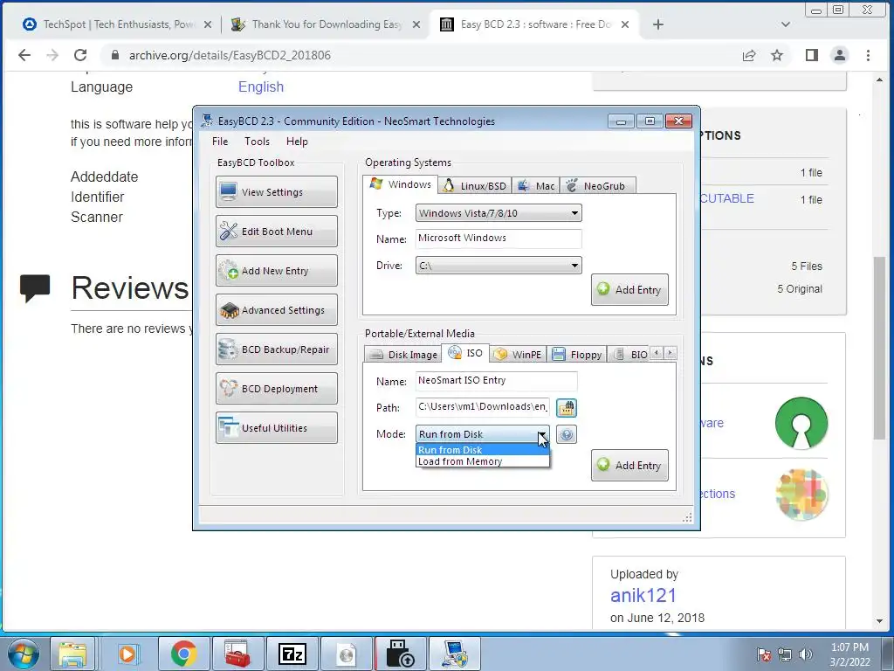
Task: Click help icon next to Mode
Action: (566, 434)
